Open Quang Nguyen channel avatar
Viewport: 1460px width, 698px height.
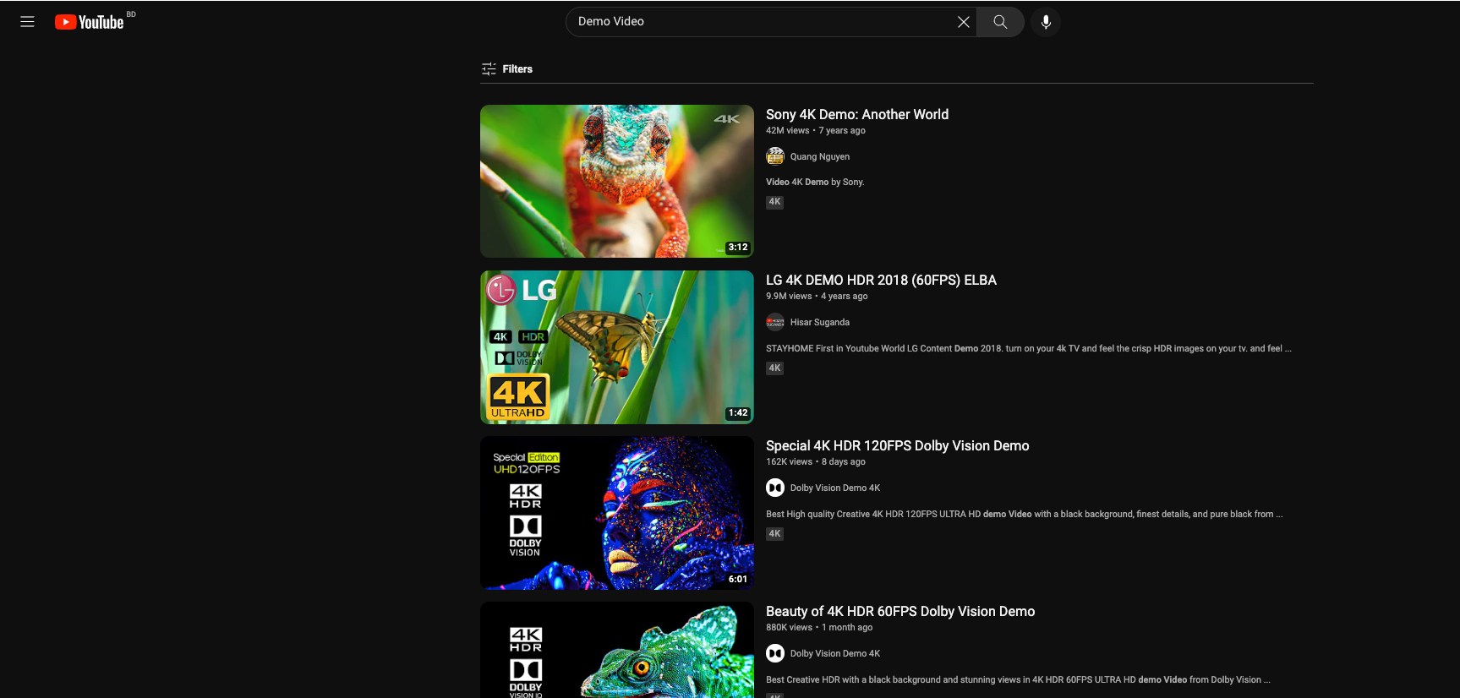click(x=775, y=156)
